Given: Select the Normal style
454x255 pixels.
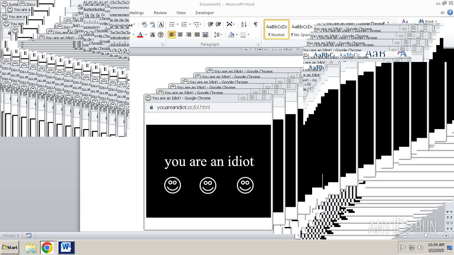Looking at the screenshot, I should point(276,29).
